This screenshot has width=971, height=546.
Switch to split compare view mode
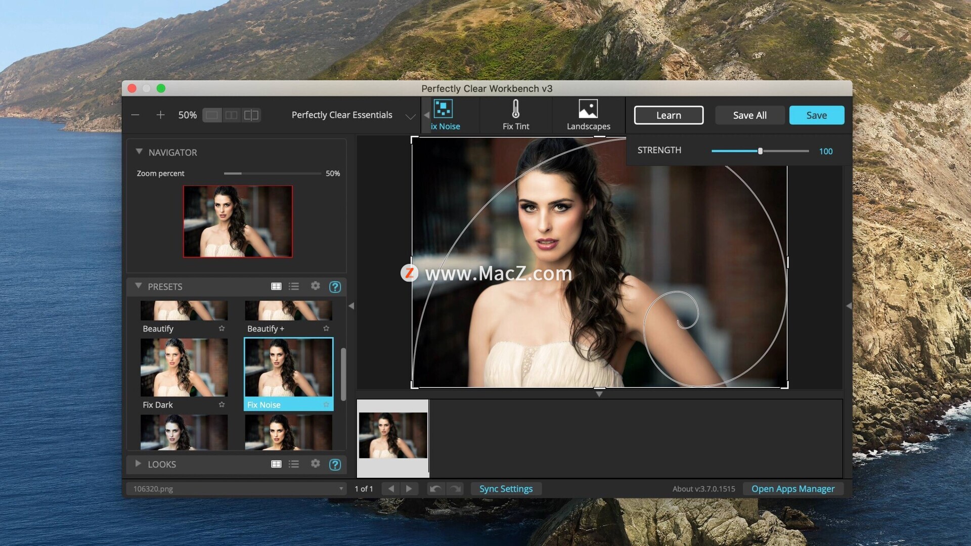click(251, 115)
